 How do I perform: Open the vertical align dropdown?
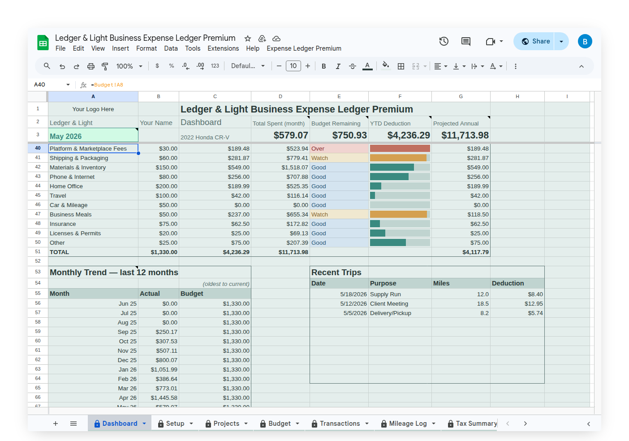coord(459,66)
